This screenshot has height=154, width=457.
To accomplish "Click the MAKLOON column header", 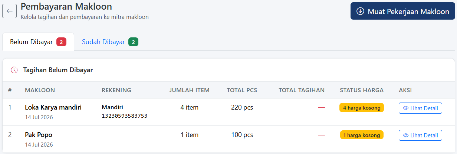I will point(40,90).
